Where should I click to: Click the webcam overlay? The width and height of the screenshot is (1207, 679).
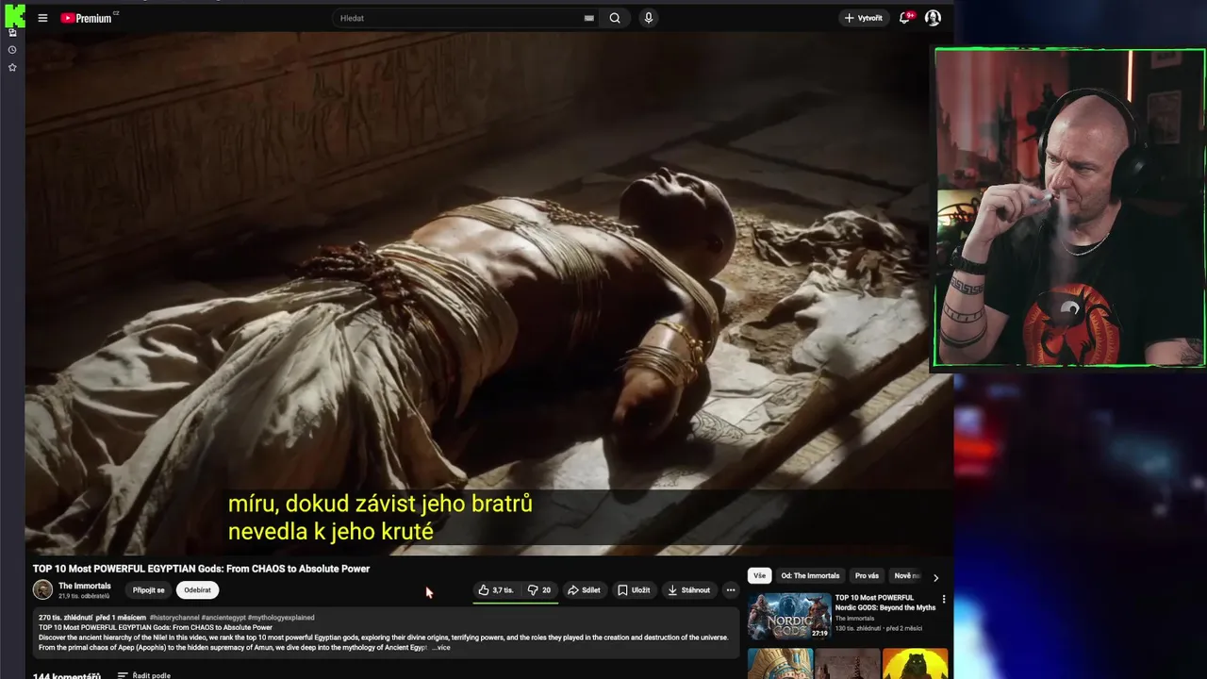1069,207
